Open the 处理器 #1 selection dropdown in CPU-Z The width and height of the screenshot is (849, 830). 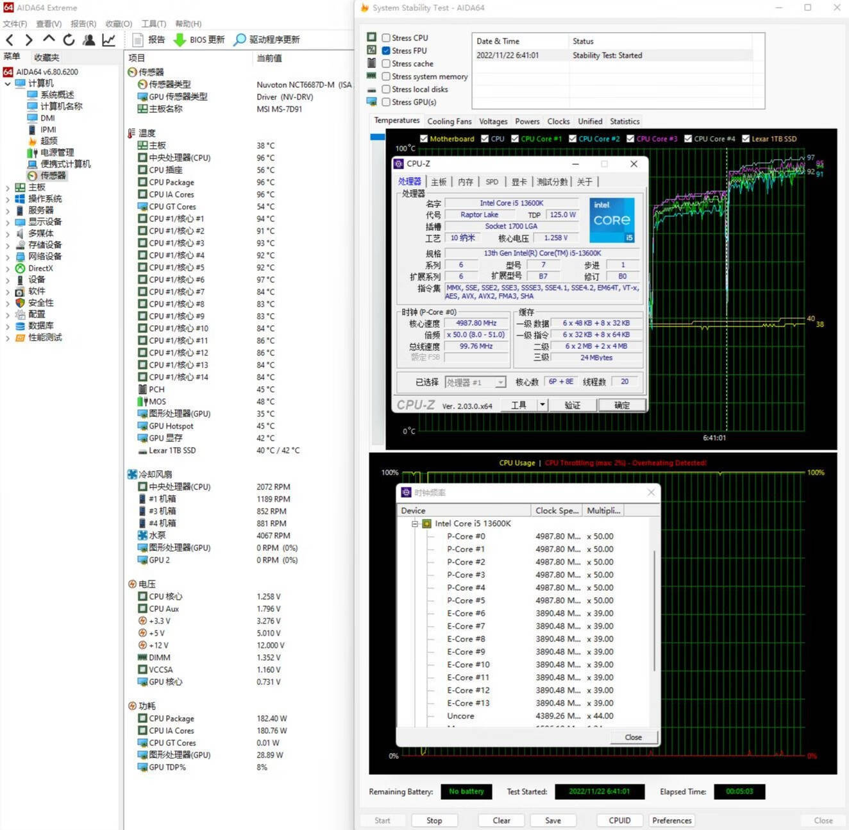500,382
